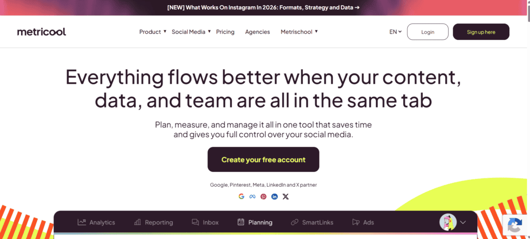This screenshot has width=530, height=239.
Task: Switch to the Inbox tab
Action: point(205,222)
